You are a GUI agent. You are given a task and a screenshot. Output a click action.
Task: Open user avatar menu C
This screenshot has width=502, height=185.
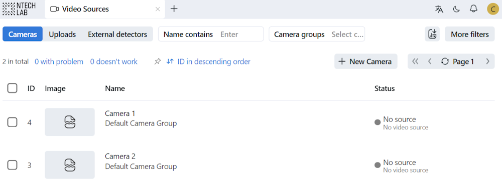click(493, 9)
